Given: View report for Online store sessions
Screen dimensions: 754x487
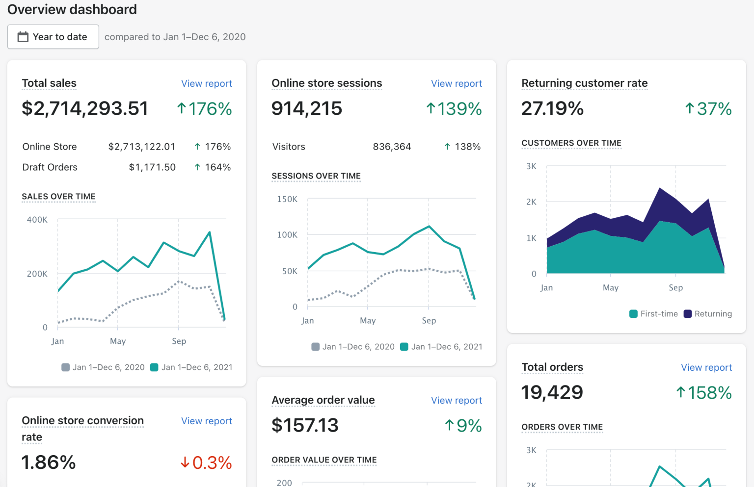Looking at the screenshot, I should (457, 83).
